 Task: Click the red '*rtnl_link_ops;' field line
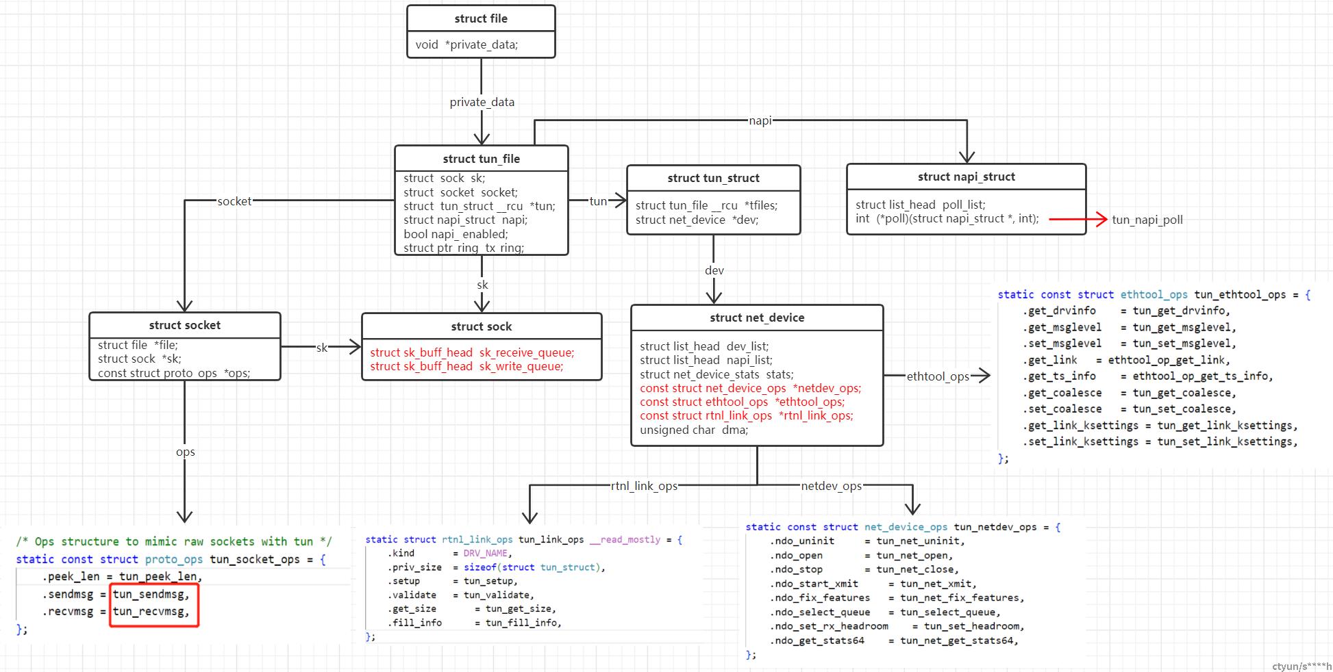pyautogui.click(x=747, y=415)
